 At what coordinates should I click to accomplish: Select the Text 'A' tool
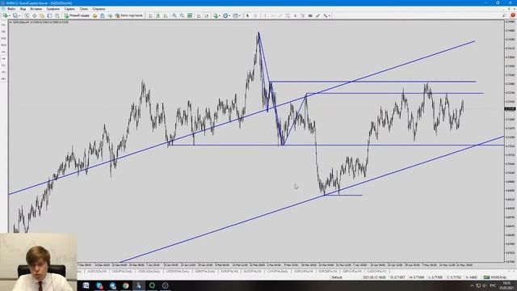pos(295,15)
